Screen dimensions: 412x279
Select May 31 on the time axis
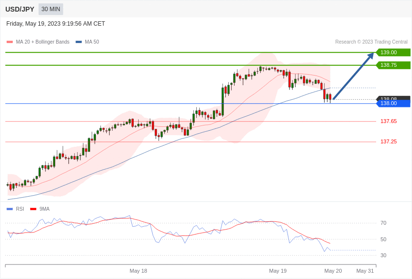click(x=365, y=271)
